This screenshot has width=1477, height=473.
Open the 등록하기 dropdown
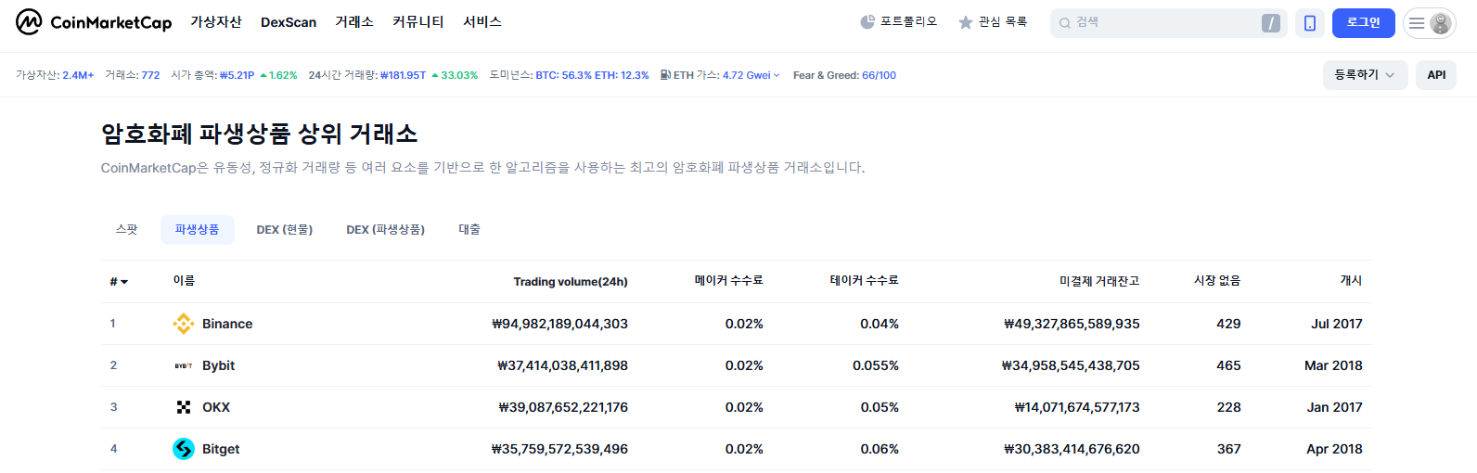click(1365, 75)
